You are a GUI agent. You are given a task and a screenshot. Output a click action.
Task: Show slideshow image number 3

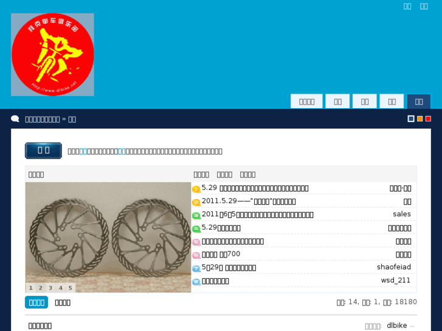50,288
